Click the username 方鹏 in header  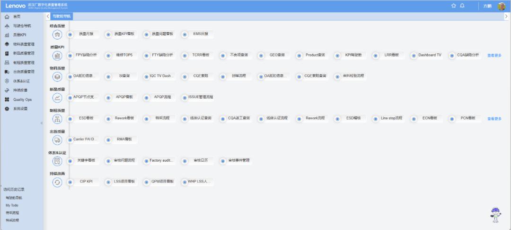(x=487, y=6)
